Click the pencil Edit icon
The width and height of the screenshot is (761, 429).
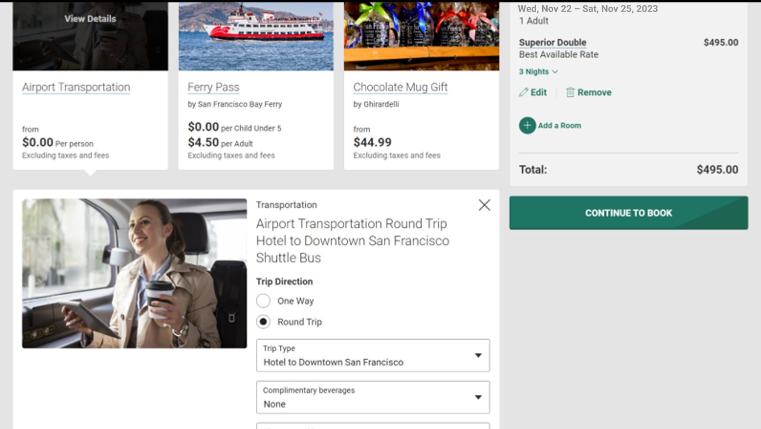[x=523, y=92]
